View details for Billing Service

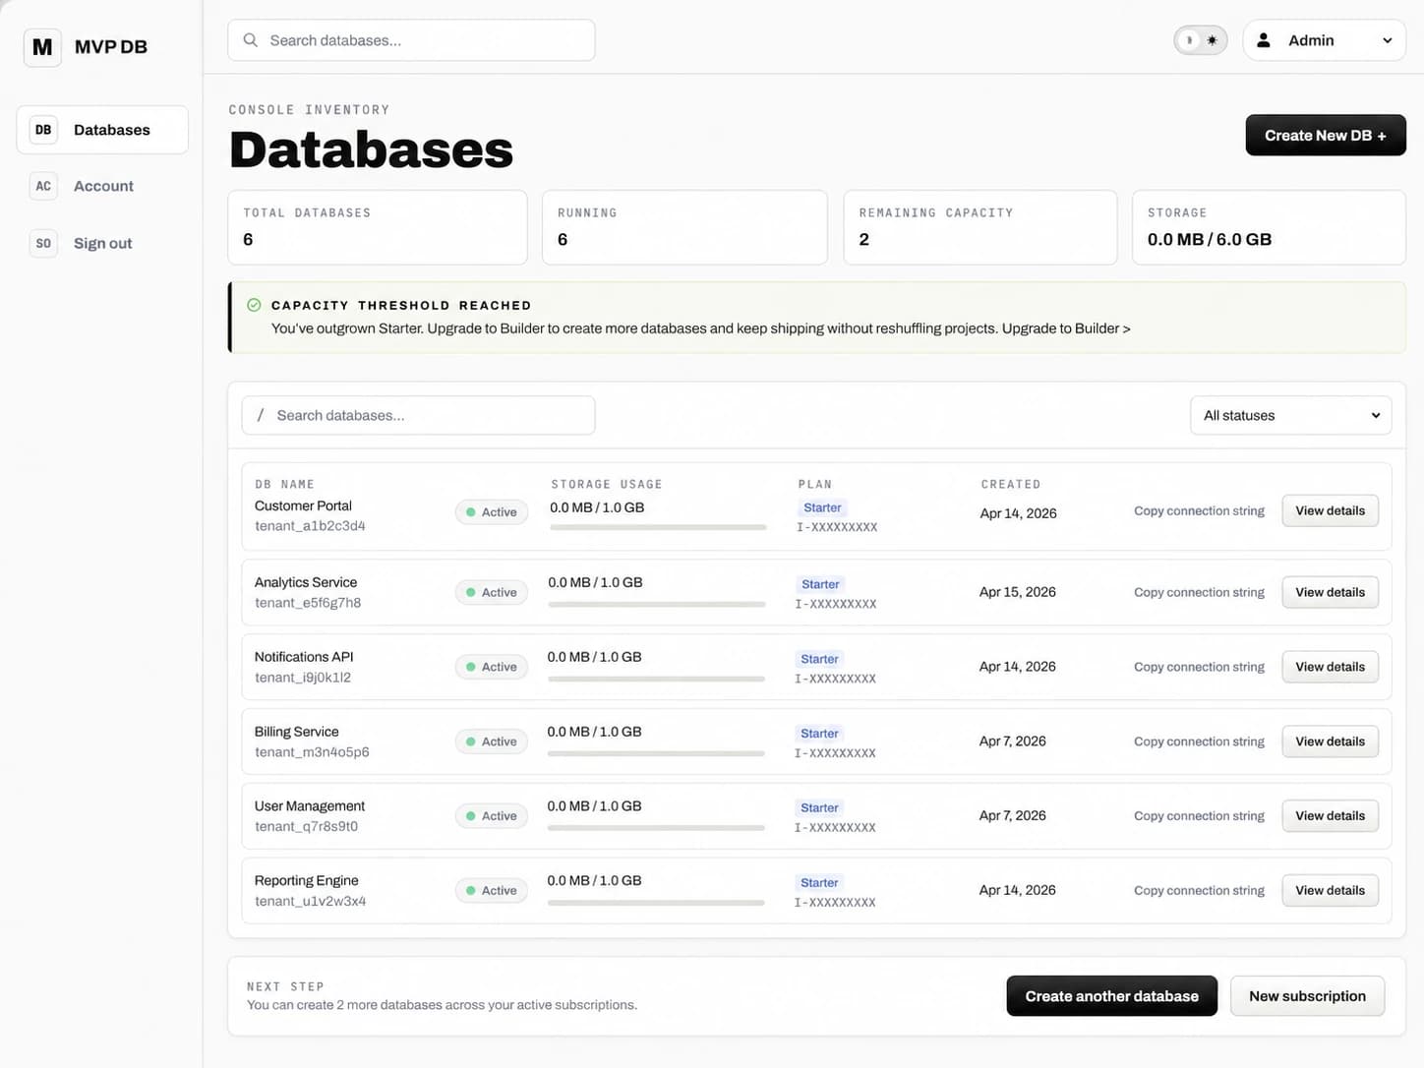tap(1330, 742)
